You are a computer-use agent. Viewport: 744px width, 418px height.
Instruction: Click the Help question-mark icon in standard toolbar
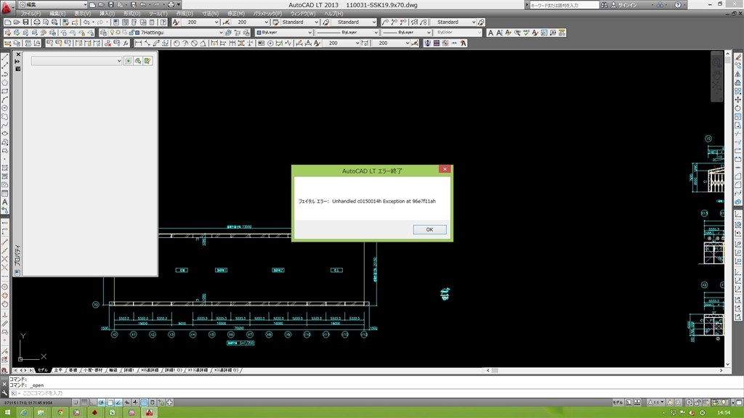coord(163,22)
